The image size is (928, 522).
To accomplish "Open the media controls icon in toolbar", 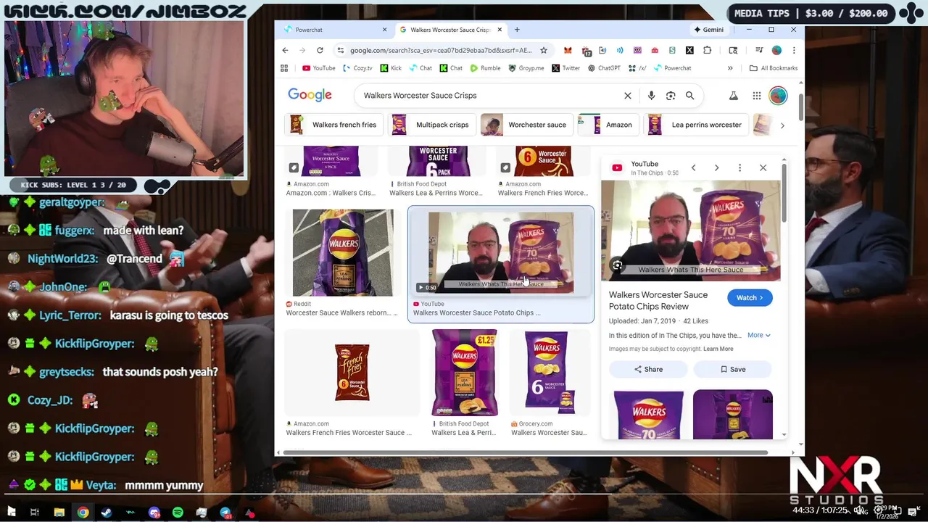I will coord(759,50).
